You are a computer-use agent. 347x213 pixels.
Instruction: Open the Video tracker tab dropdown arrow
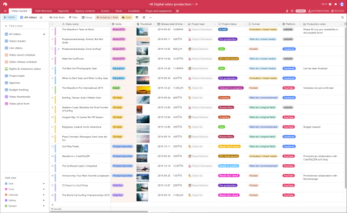pos(29,11)
